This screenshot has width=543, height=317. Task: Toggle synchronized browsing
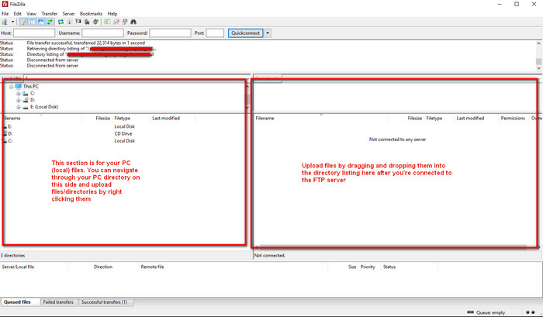(125, 22)
